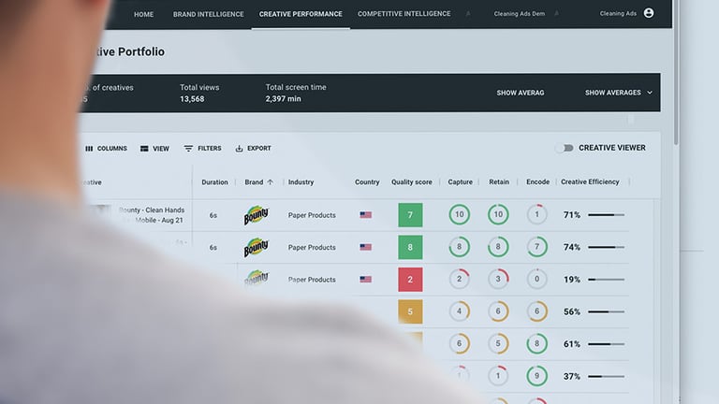Click Encode ring 9 in 37% row

(x=537, y=376)
